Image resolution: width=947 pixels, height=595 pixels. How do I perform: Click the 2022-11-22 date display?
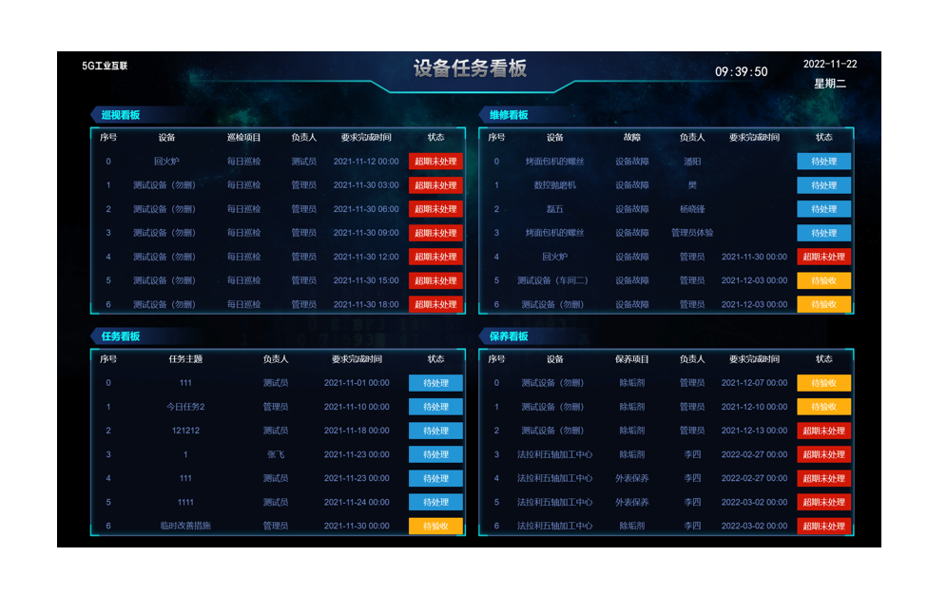tap(830, 65)
